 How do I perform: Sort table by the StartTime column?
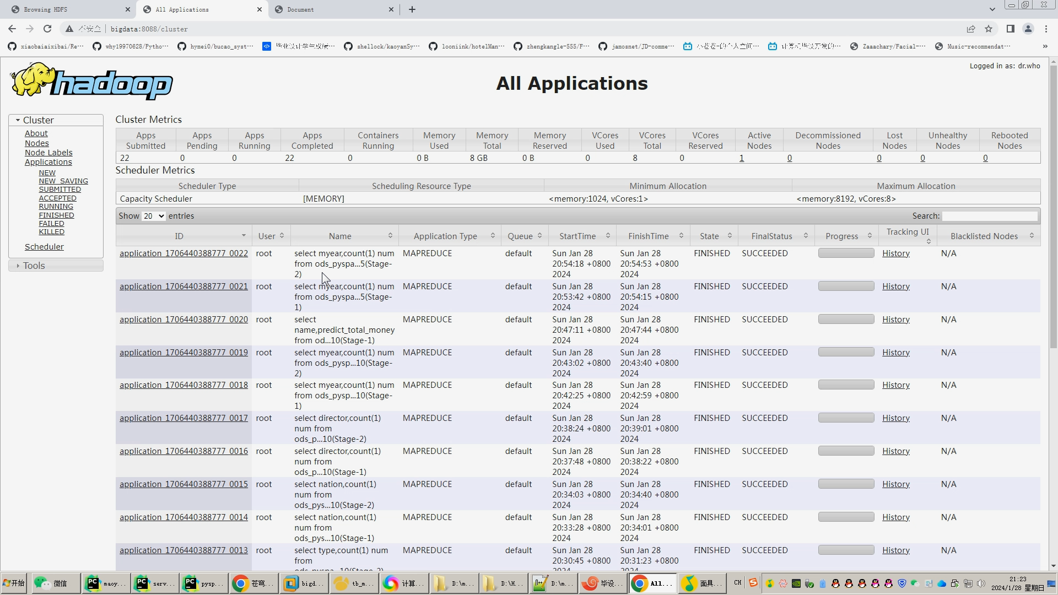(x=577, y=236)
